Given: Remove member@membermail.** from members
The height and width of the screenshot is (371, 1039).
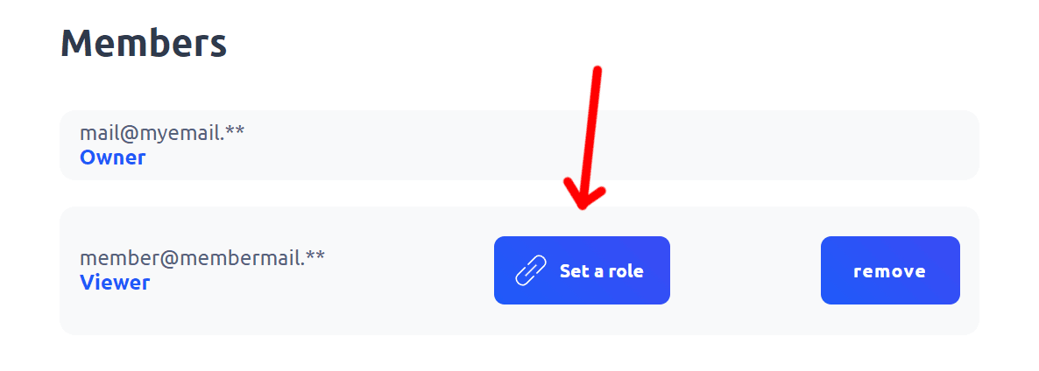Looking at the screenshot, I should [x=890, y=270].
